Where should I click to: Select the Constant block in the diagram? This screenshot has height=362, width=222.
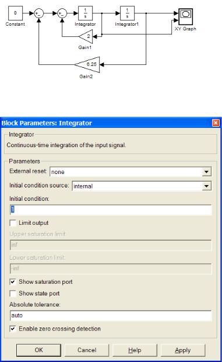tap(15, 13)
